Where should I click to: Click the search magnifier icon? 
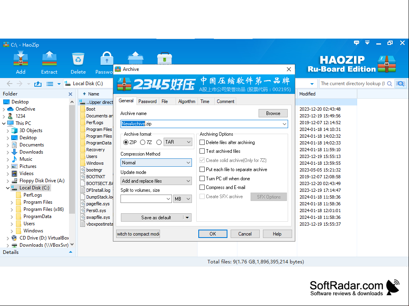[x=389, y=84]
